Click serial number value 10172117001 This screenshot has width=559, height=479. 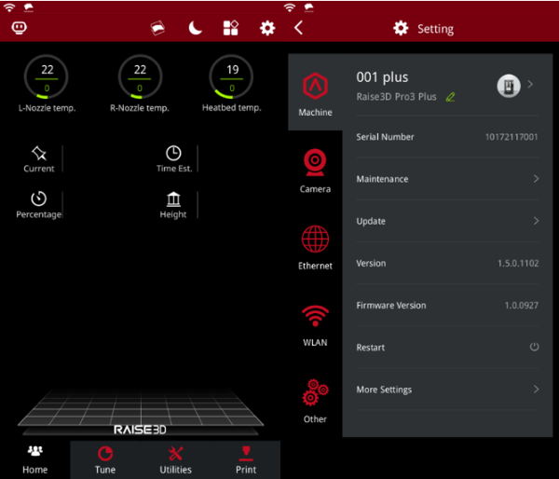pyautogui.click(x=511, y=137)
